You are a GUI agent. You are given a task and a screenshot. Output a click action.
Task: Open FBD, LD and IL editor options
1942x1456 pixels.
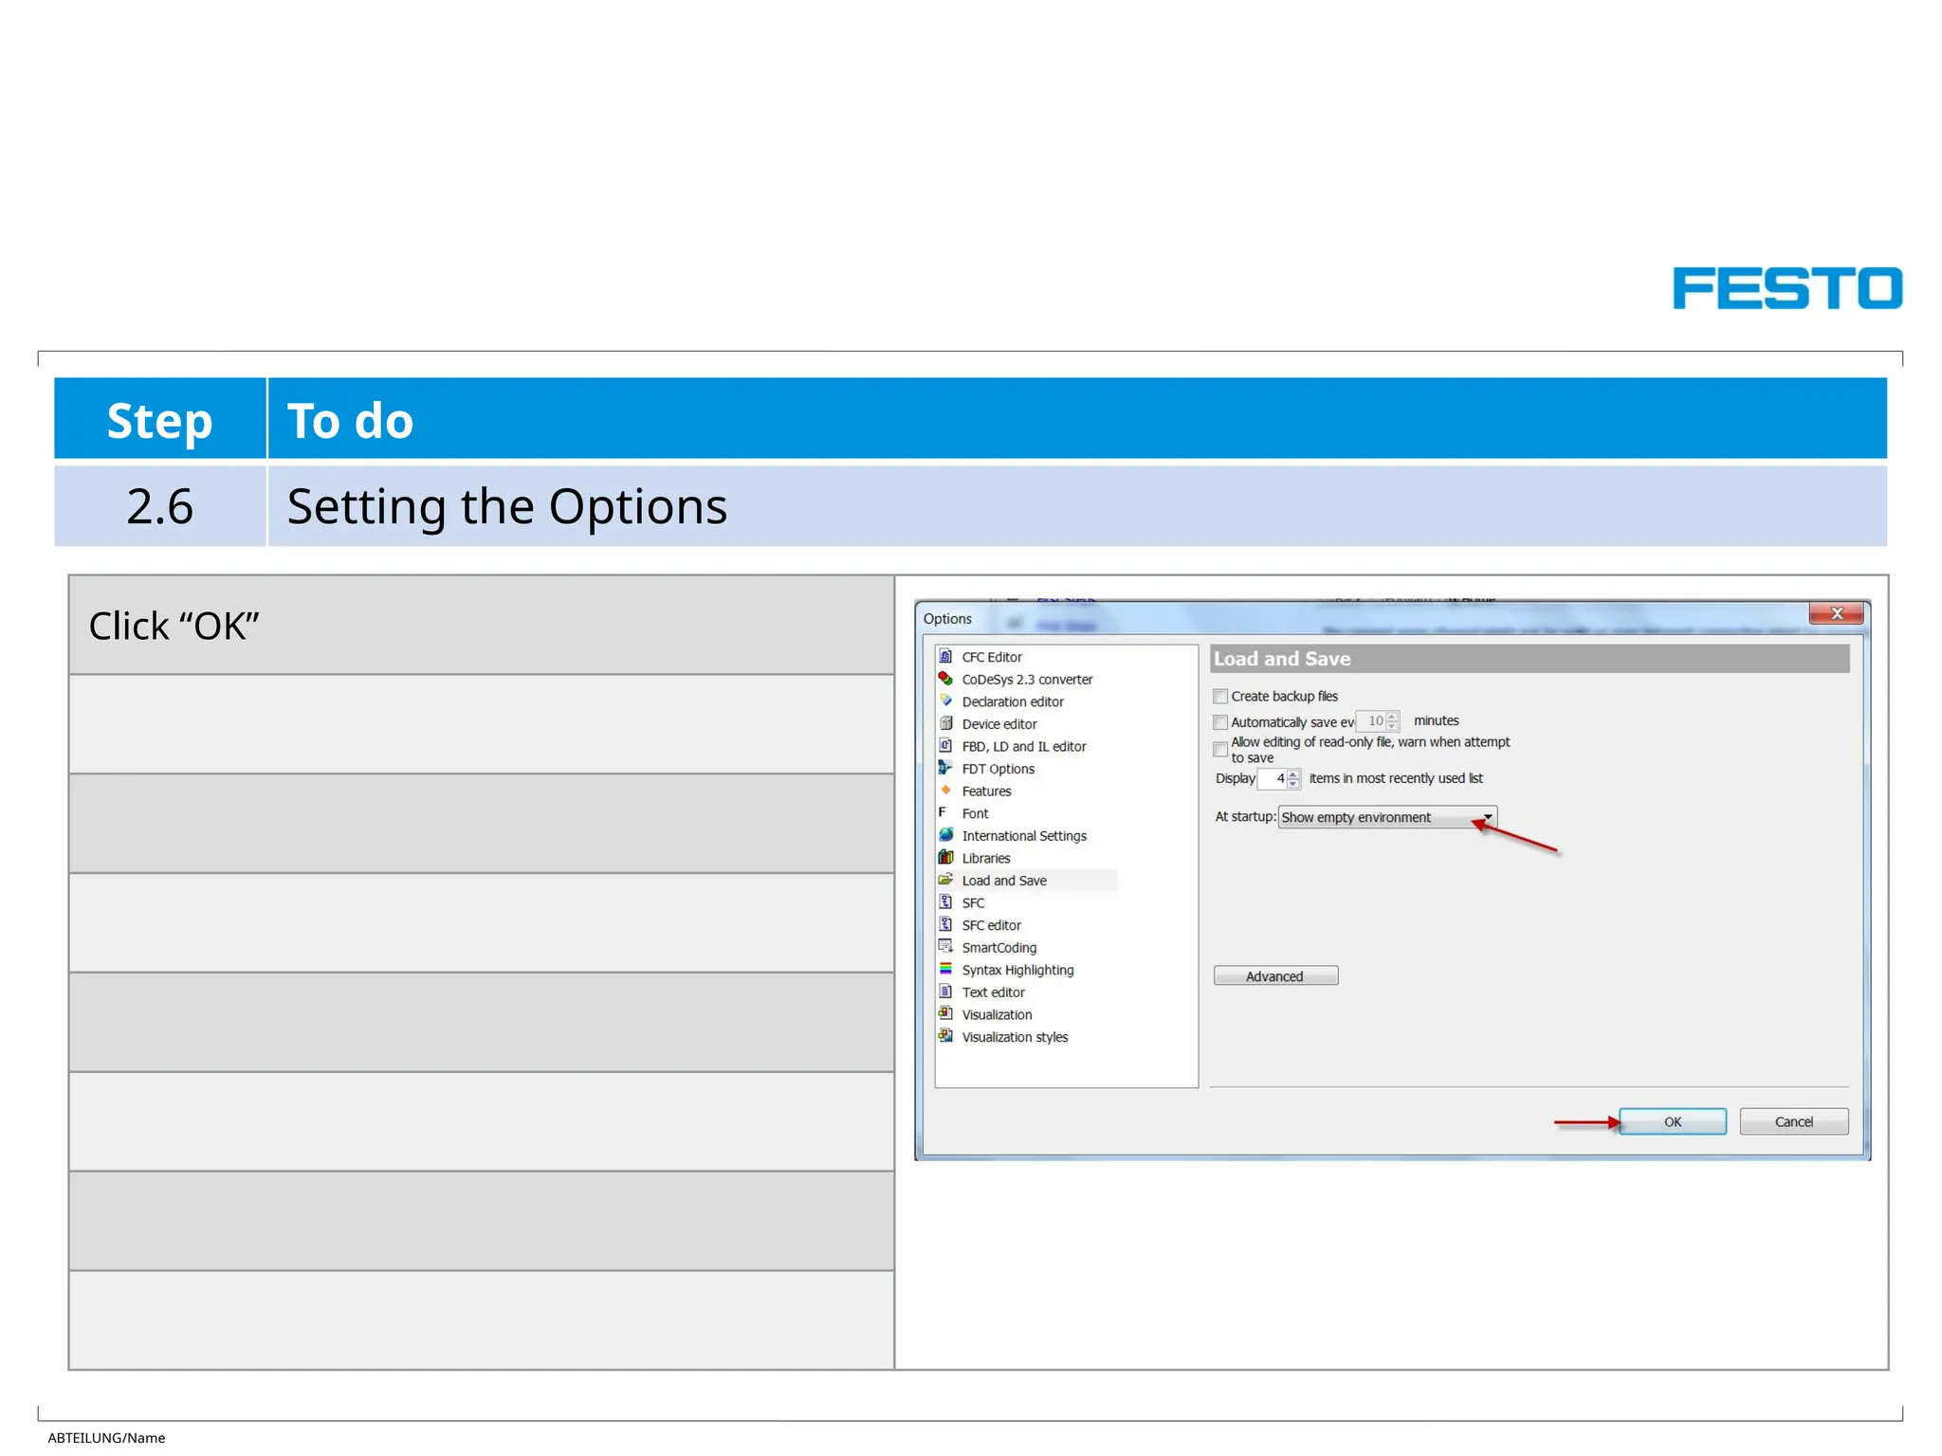(1024, 747)
